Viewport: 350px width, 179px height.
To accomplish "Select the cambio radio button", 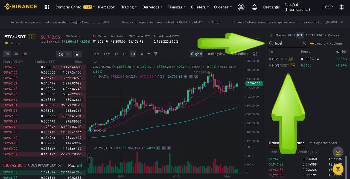I will point(312,43).
